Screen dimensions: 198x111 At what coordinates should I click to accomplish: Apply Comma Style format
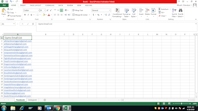click(101, 15)
